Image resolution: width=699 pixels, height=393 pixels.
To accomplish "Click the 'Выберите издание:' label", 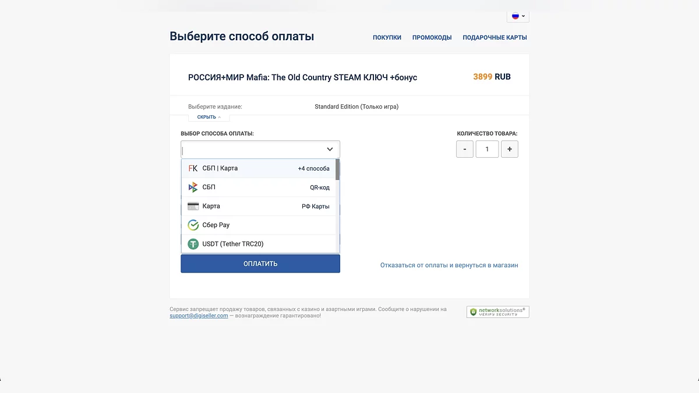I will 215,107.
